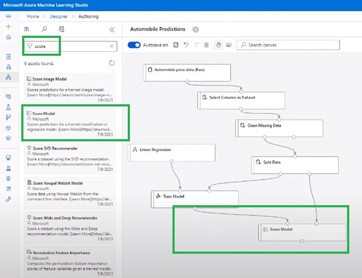362x278 pixels.
Task: Open Data Labeling pencil icon in sidebar
Action: coord(9,189)
